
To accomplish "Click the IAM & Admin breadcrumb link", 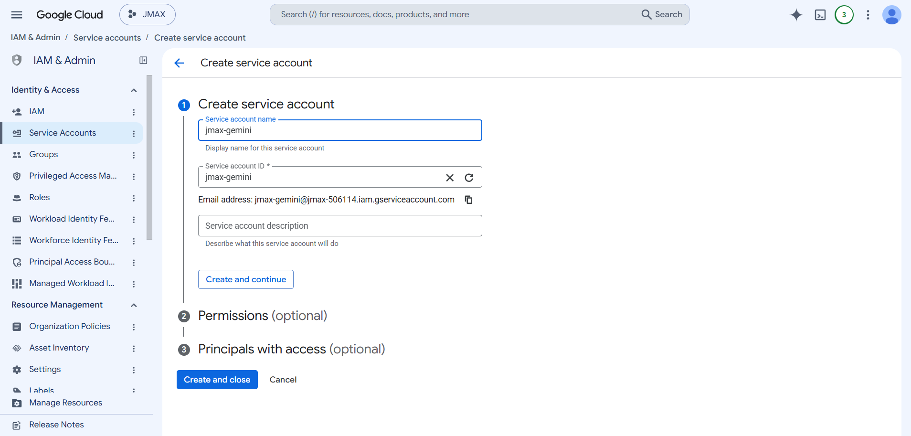I will (36, 37).
